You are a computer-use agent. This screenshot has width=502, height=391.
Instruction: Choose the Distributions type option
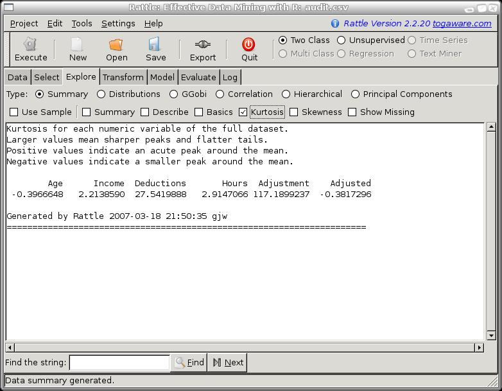(101, 94)
